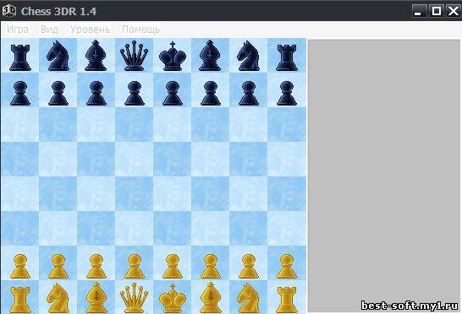The image size is (462, 314).
Task: Open the Игра menu
Action: coord(18,30)
